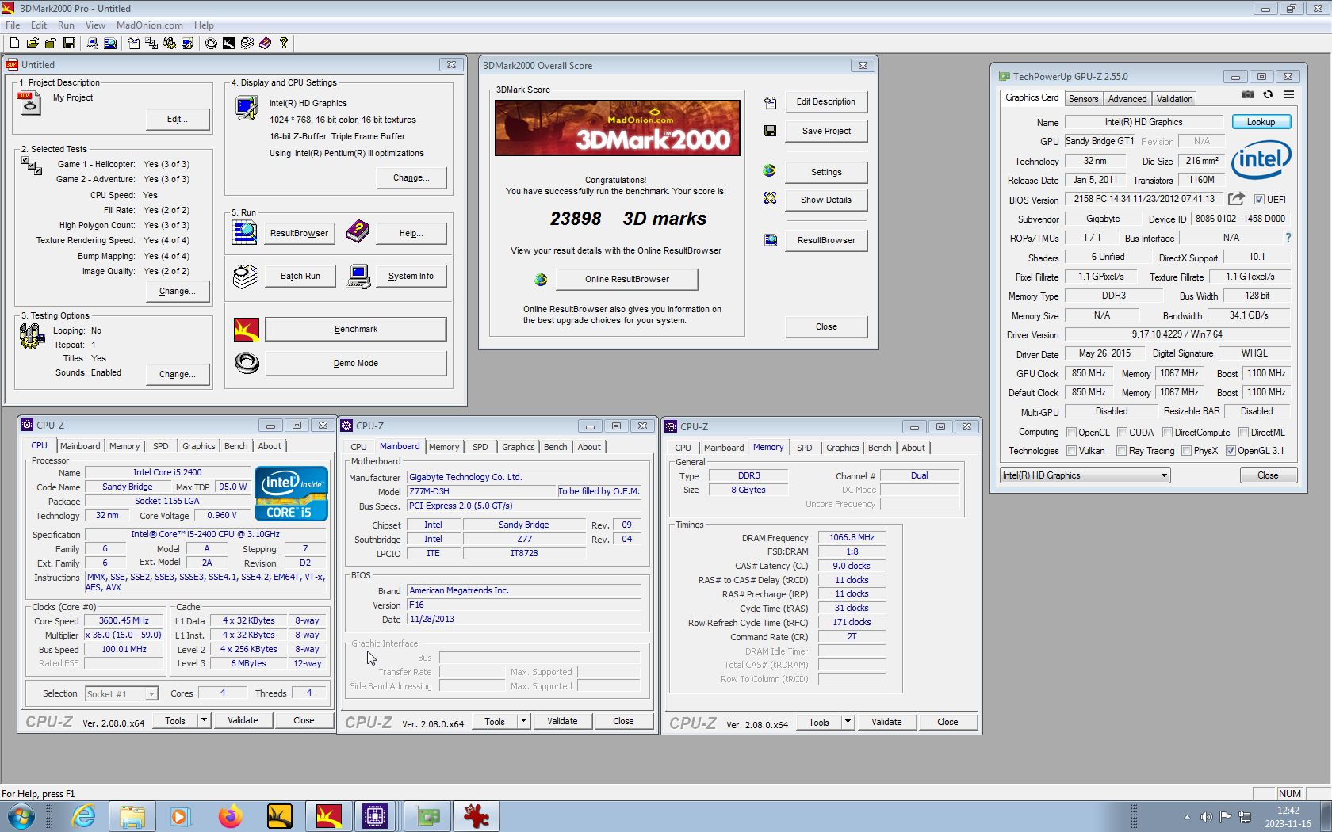Viewport: 1332px width, 832px height.
Task: Click the Show Details button
Action: click(x=825, y=200)
